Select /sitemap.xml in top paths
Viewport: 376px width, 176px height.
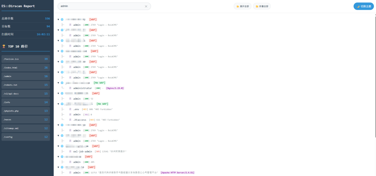26,128
